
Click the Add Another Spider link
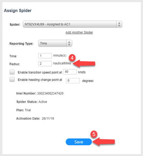79,32
